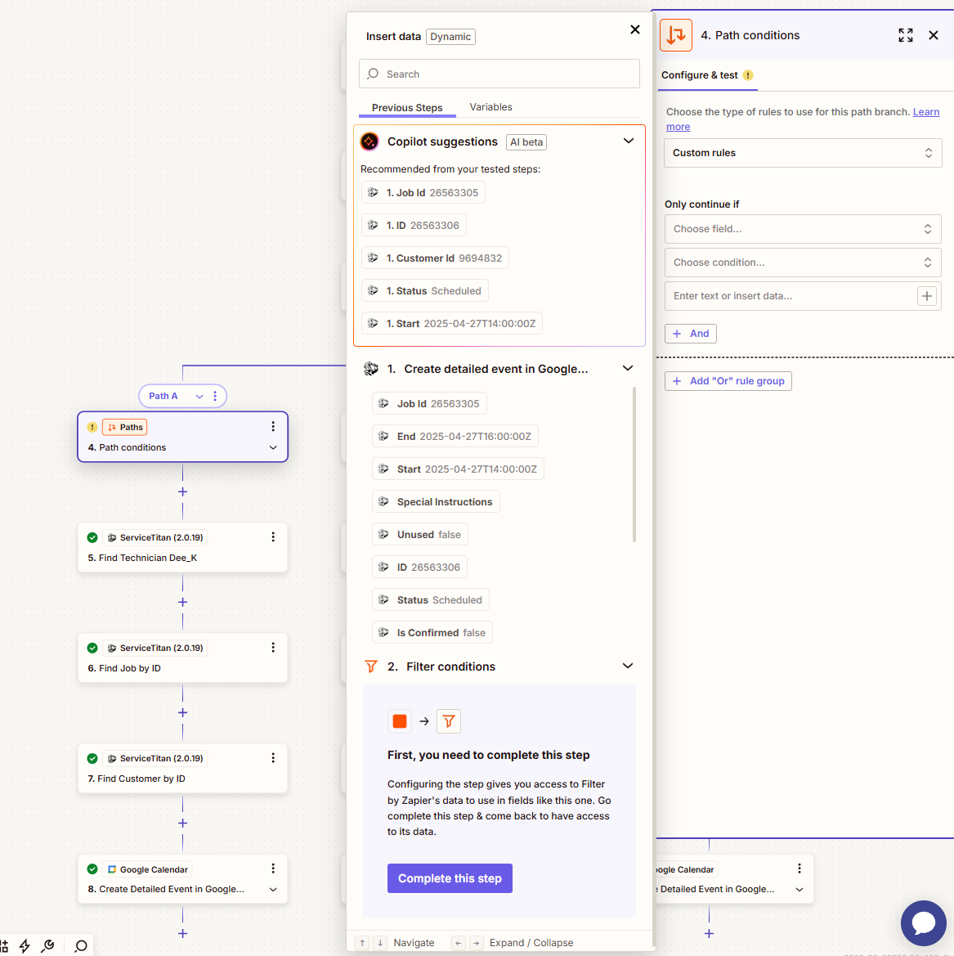Select step 6 Find Job by ID
The image size is (954, 956).
[x=182, y=658]
